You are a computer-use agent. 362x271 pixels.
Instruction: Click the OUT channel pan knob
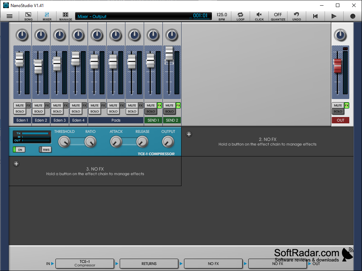pos(340,35)
